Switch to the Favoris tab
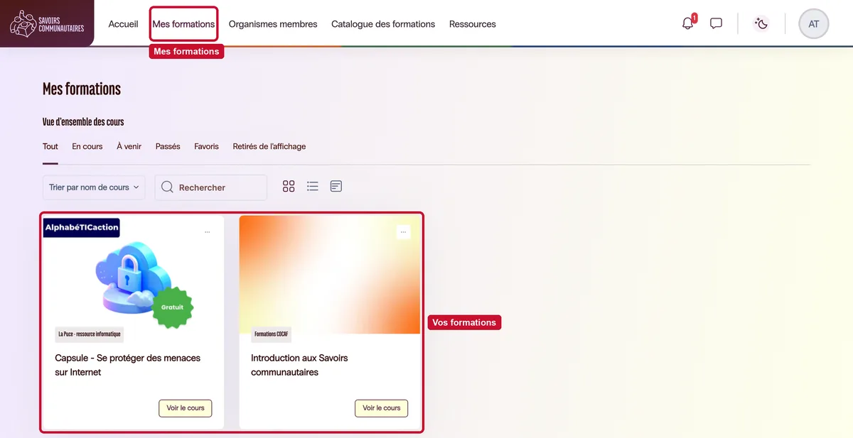The image size is (853, 438). pyautogui.click(x=207, y=147)
